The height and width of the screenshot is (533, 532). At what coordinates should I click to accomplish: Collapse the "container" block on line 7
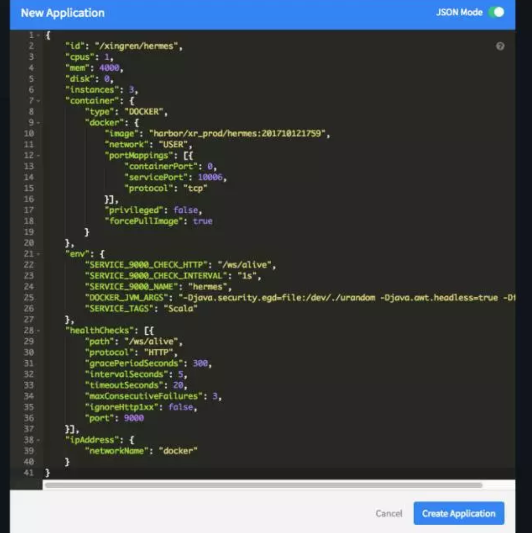pos(38,101)
